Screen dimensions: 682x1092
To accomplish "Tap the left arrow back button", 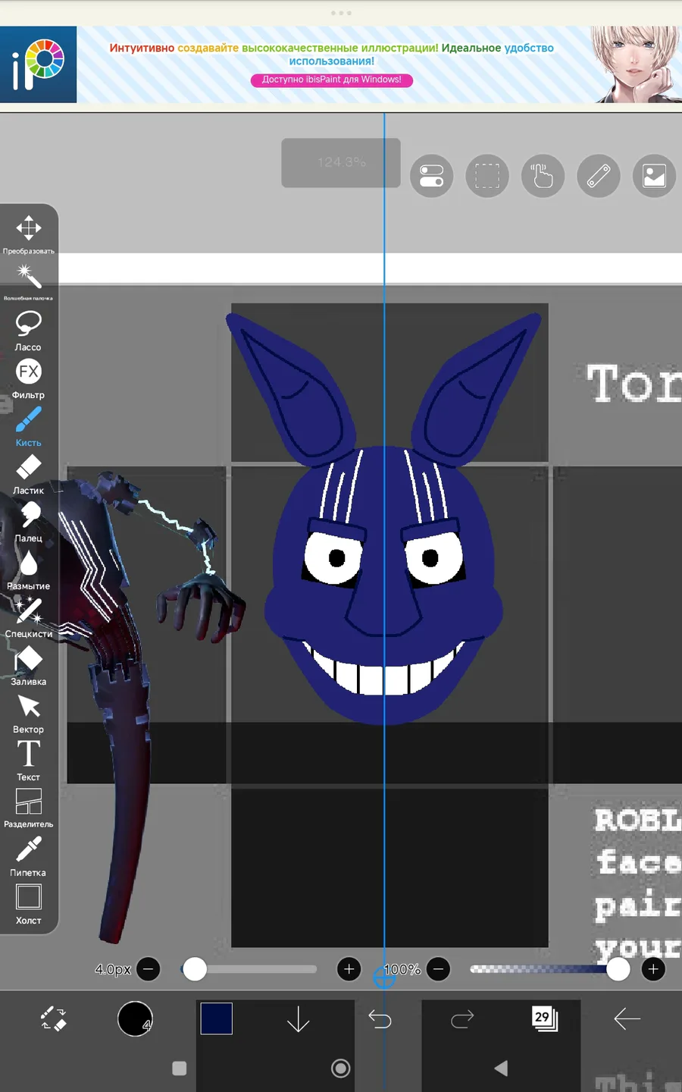I will pyautogui.click(x=627, y=1018).
